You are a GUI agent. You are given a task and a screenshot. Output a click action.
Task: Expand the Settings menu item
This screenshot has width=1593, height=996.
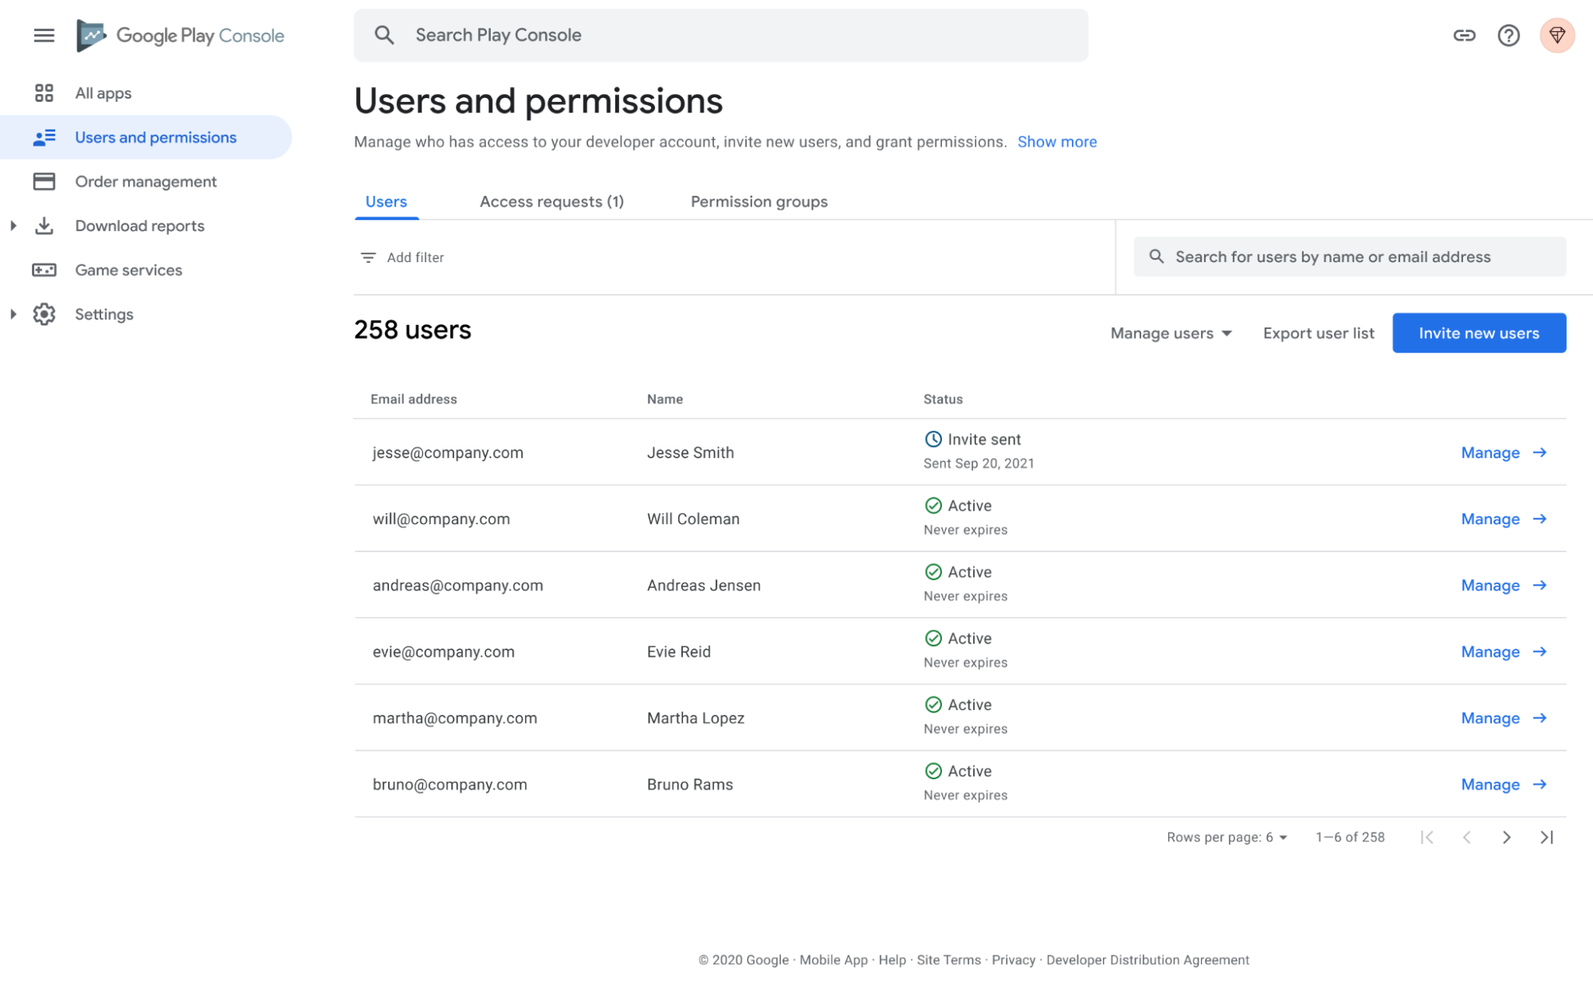click(x=14, y=313)
